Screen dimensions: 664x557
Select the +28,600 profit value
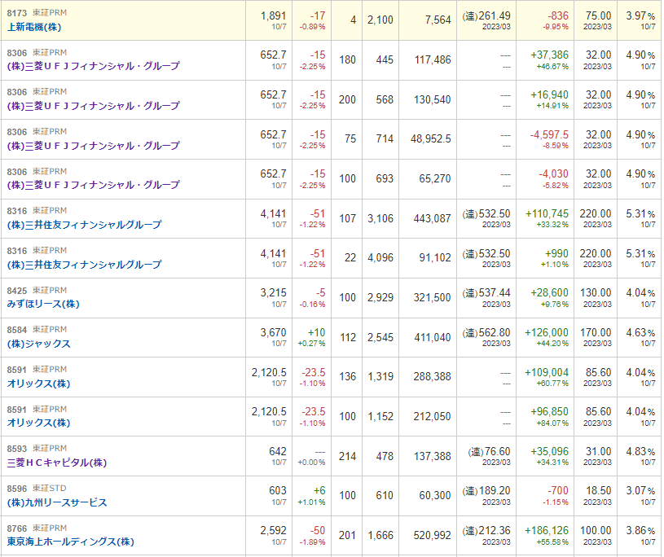click(550, 293)
